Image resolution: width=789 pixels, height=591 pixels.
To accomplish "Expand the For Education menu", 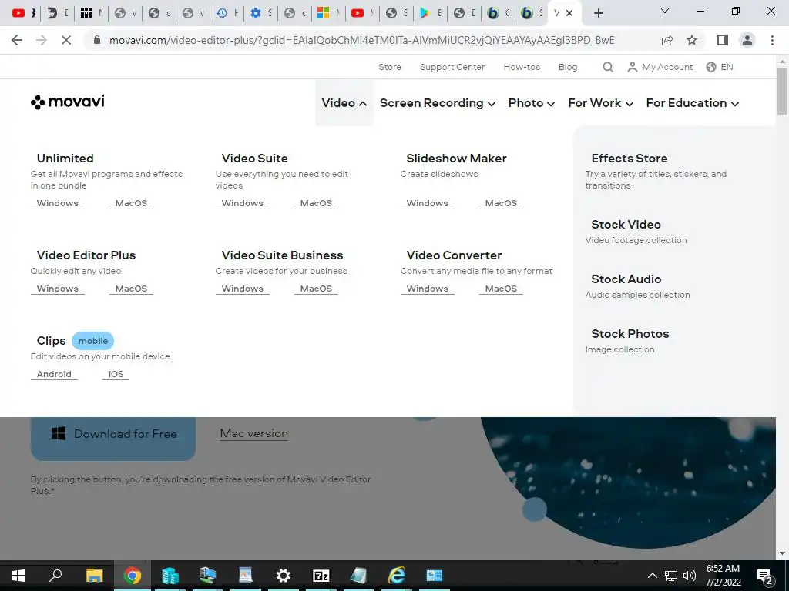I will click(693, 103).
